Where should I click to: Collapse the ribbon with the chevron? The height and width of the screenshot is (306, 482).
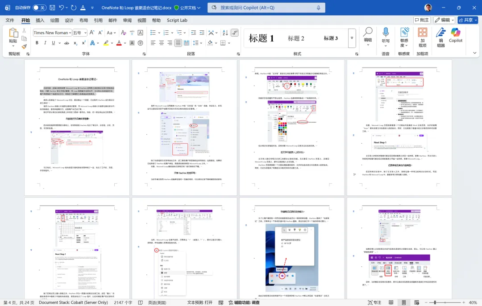click(474, 53)
